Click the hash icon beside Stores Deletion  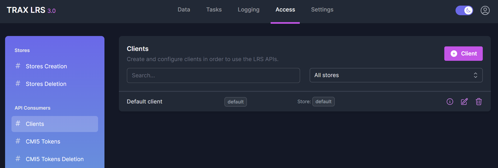tap(18, 83)
